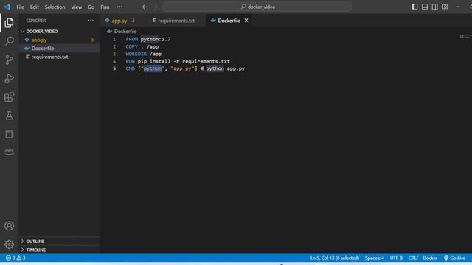Select the Dockerfile tab
The height and width of the screenshot is (265, 472).
click(x=229, y=21)
